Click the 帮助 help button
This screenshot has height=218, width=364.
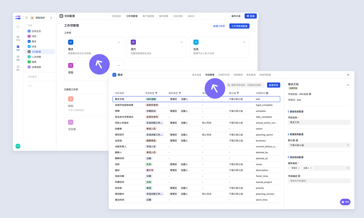[x=345, y=202]
